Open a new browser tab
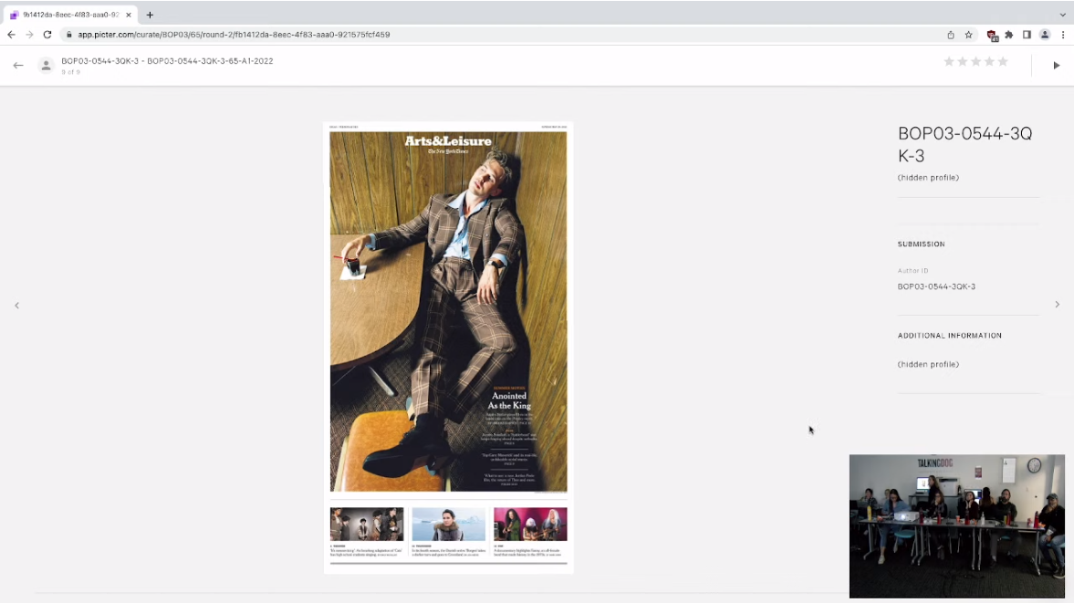1074x603 pixels. 150,15
